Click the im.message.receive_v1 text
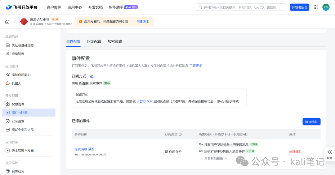The image size is (335, 175). 91,154
